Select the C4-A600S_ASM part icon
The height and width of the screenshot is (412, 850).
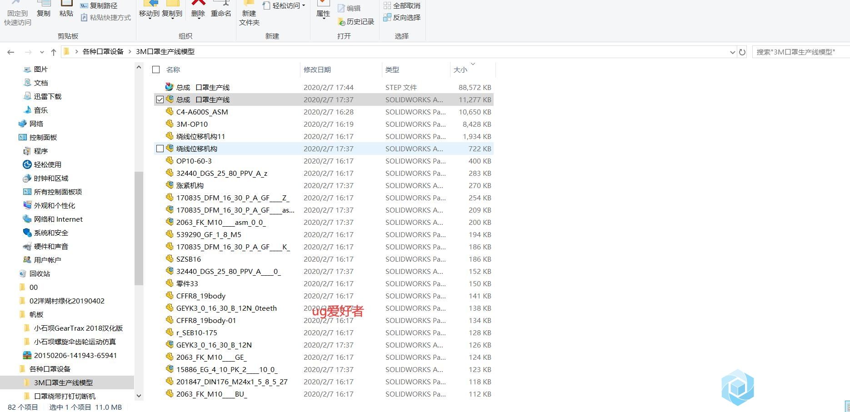[x=170, y=111]
